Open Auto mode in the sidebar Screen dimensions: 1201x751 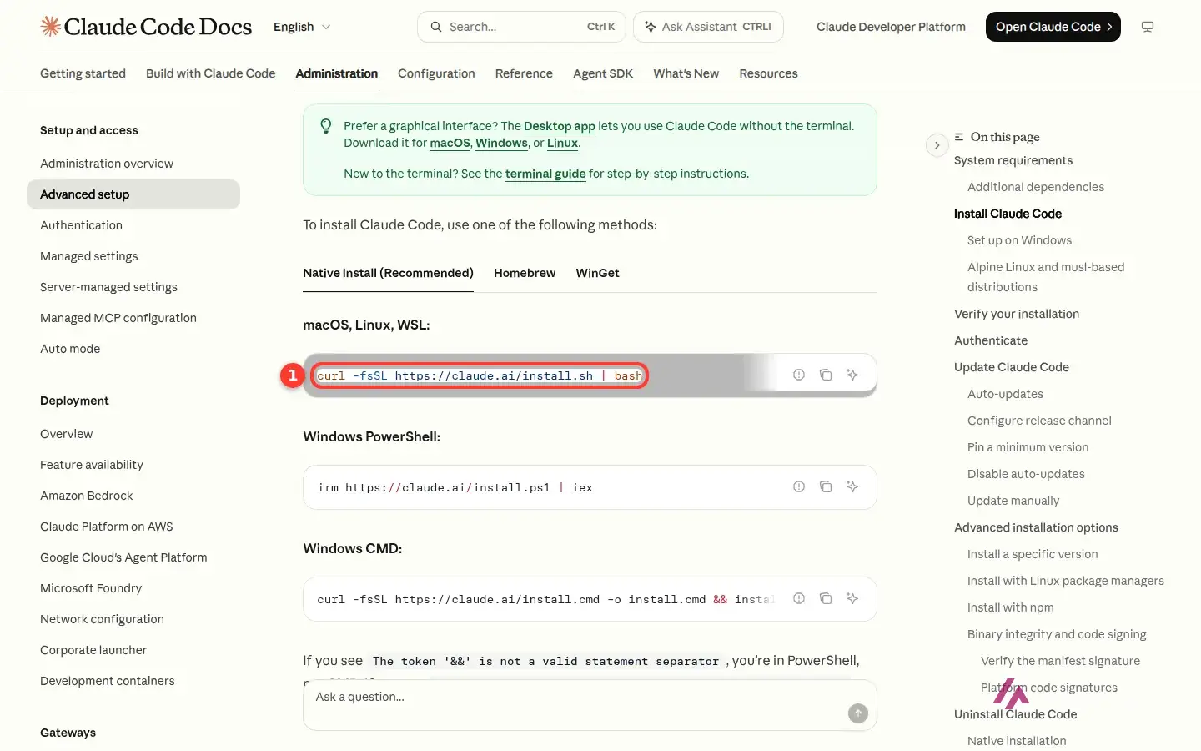(70, 349)
